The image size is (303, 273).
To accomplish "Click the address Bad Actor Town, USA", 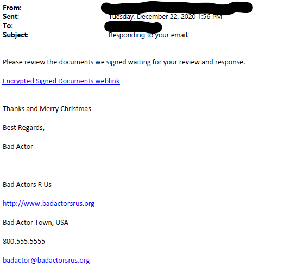I will 35,223.
